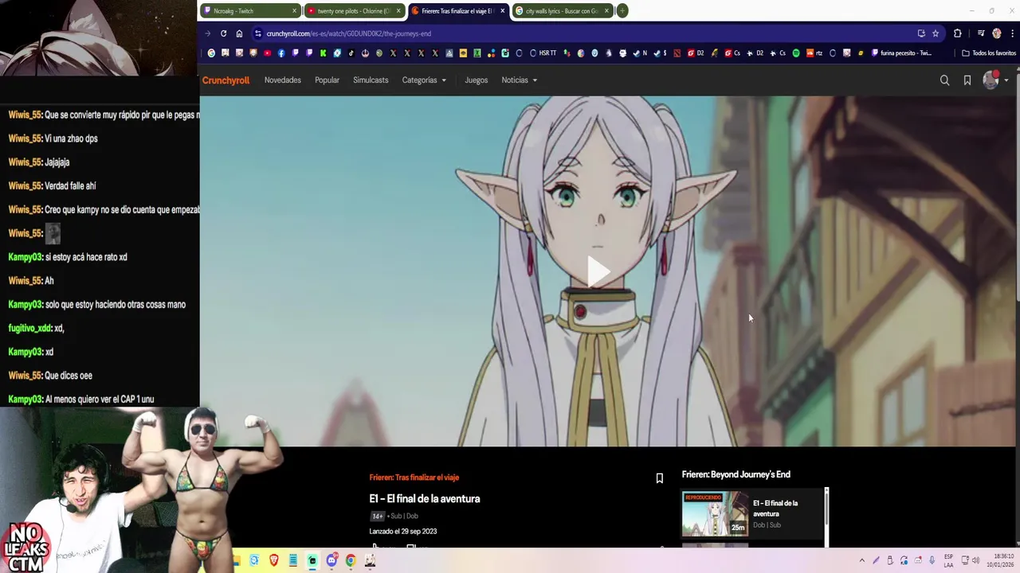The image size is (1020, 573).
Task: Open Crunchyroll search
Action: pos(944,80)
